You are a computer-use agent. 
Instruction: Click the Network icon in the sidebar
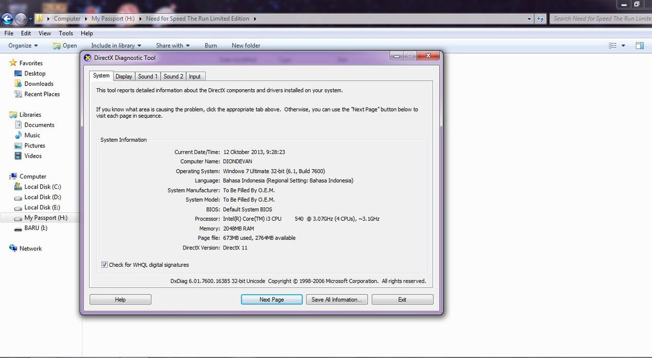click(x=13, y=248)
